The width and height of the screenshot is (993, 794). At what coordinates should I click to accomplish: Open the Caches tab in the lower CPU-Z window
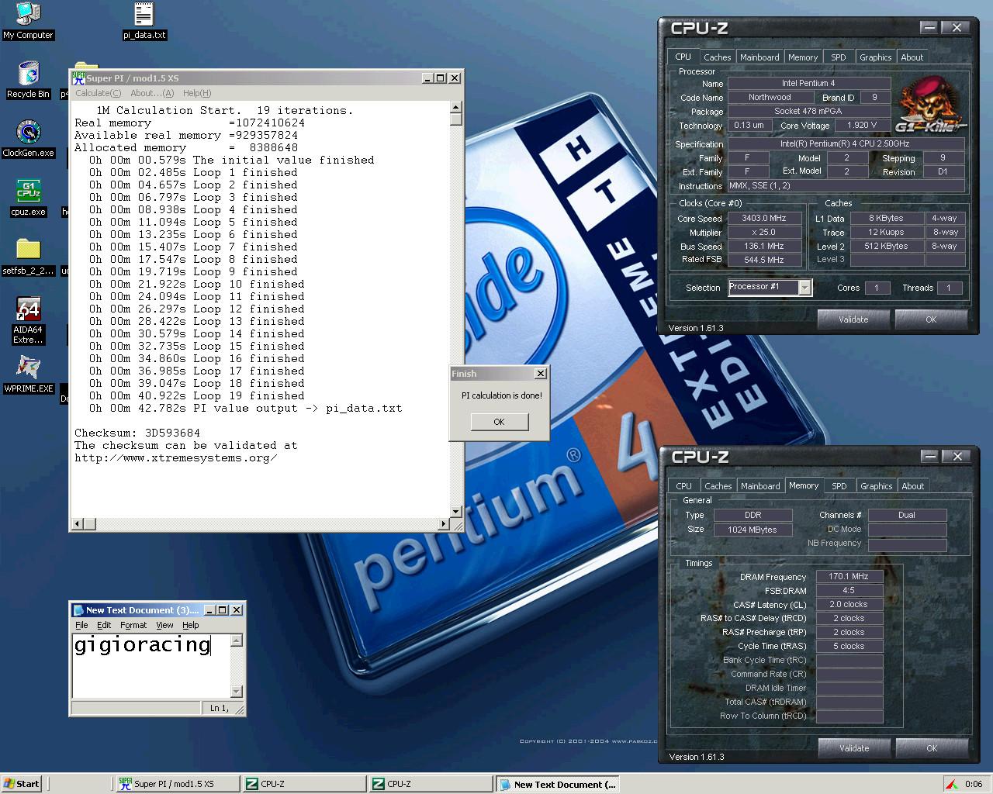pos(718,486)
